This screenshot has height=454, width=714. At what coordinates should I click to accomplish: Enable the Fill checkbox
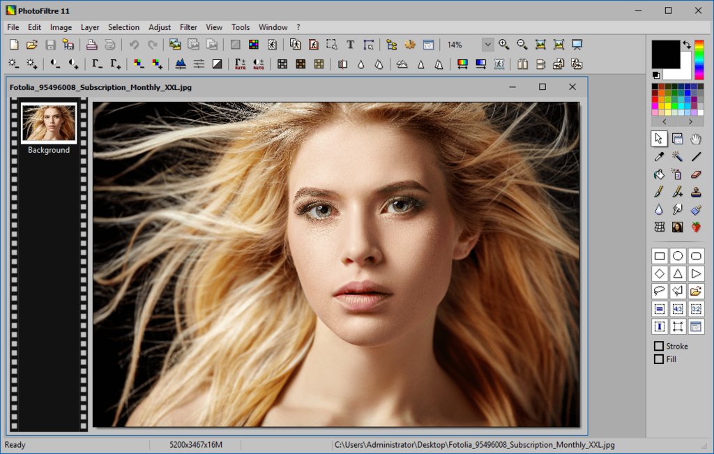pyautogui.click(x=659, y=360)
